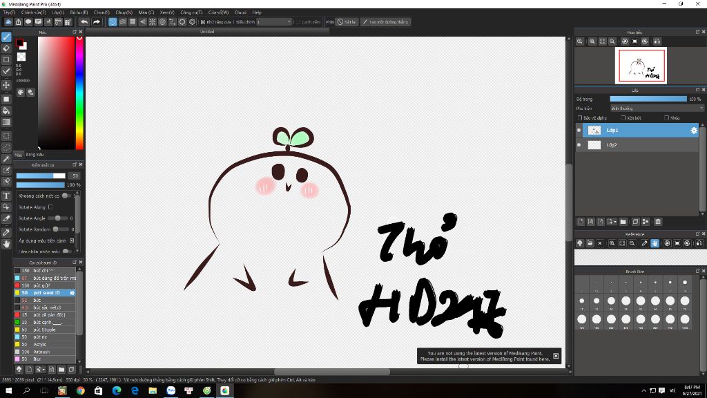Open the Pha trộn blend mode dropdown
The image size is (707, 398).
click(657, 108)
